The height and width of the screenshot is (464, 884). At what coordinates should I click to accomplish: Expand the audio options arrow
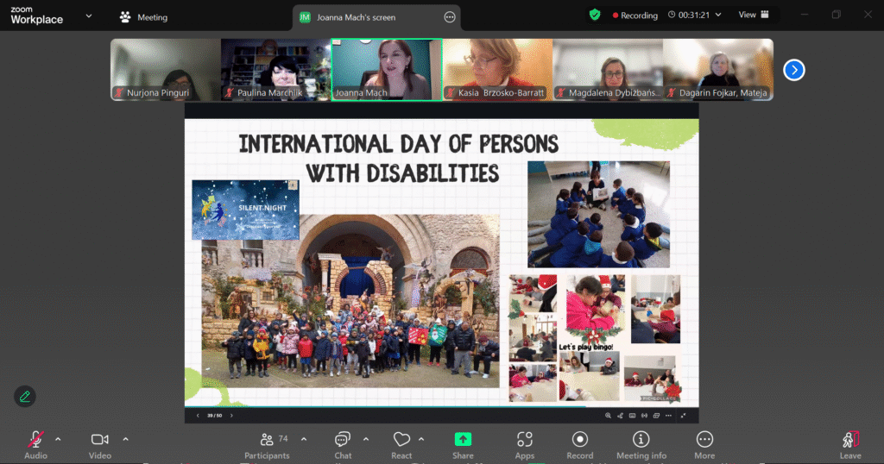pos(58,439)
